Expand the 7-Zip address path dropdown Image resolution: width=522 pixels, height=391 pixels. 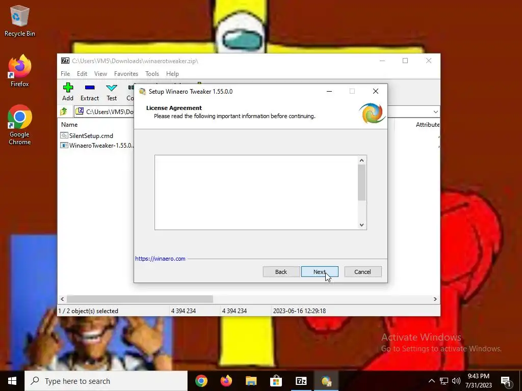click(x=435, y=111)
